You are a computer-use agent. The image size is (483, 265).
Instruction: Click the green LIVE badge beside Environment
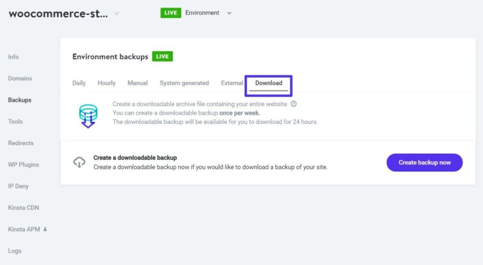point(171,13)
